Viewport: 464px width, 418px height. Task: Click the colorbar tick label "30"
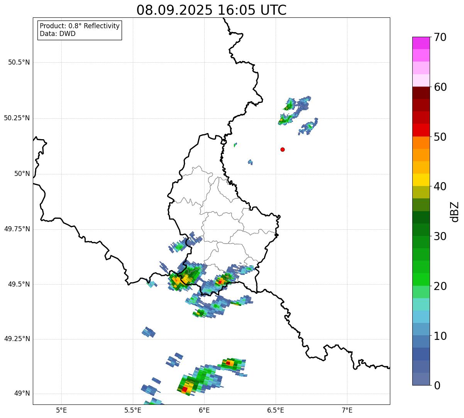440,236
